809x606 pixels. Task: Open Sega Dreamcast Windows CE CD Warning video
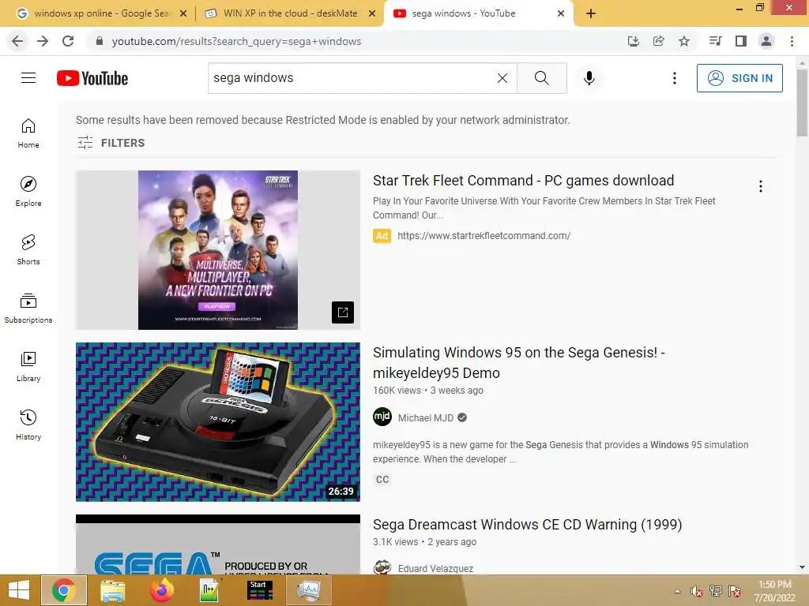(x=527, y=524)
